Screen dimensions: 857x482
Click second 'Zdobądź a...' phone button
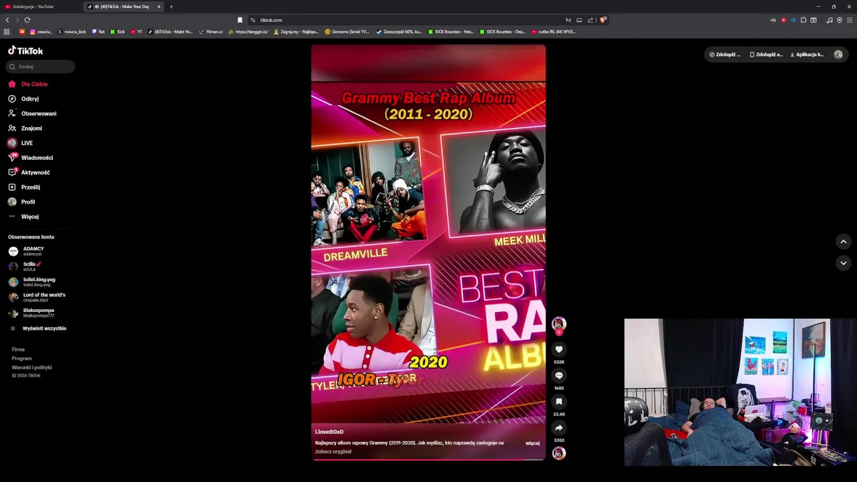[x=766, y=55]
